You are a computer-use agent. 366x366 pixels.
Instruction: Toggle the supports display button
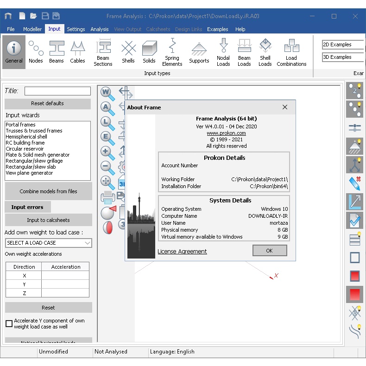(x=355, y=146)
